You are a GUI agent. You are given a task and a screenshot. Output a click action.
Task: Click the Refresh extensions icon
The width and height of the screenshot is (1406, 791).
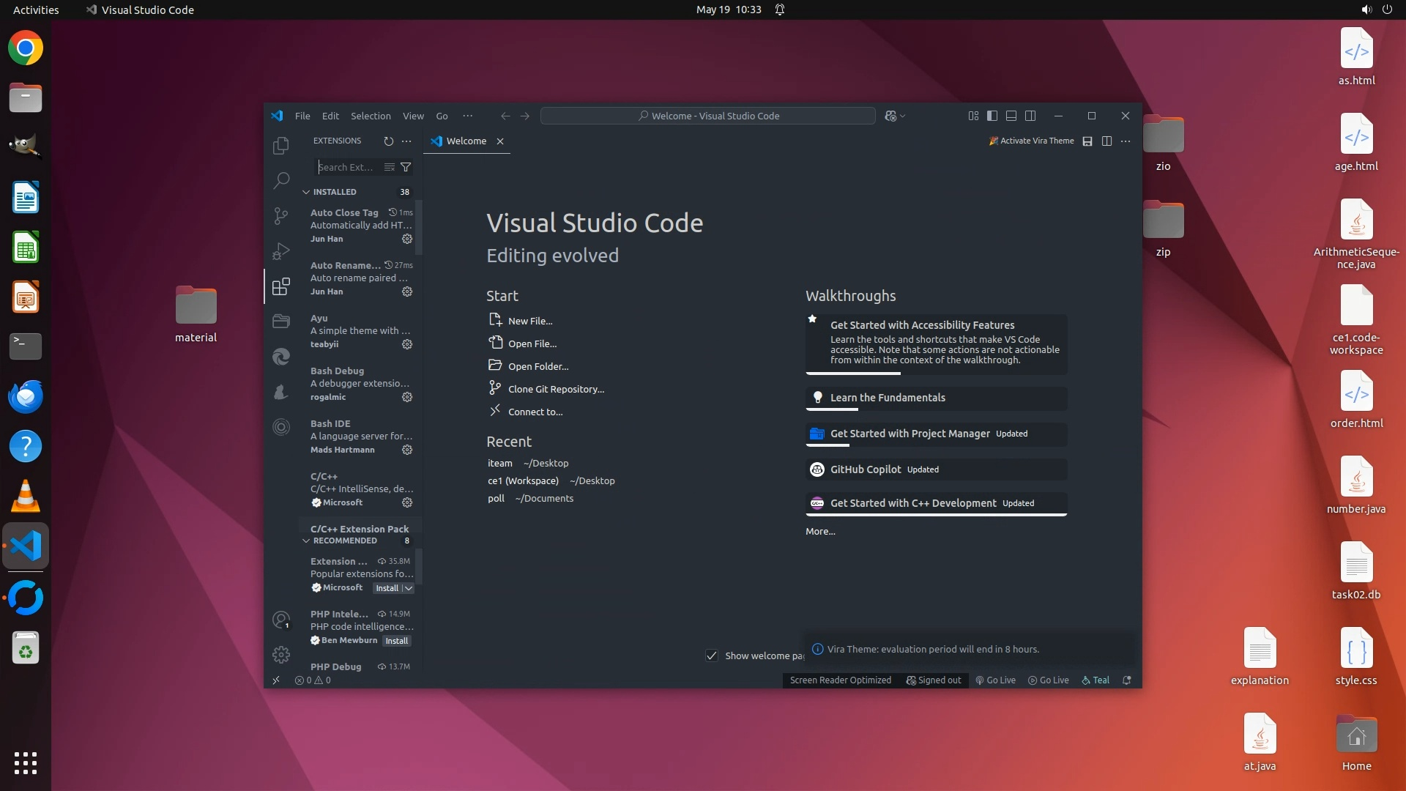point(389,141)
